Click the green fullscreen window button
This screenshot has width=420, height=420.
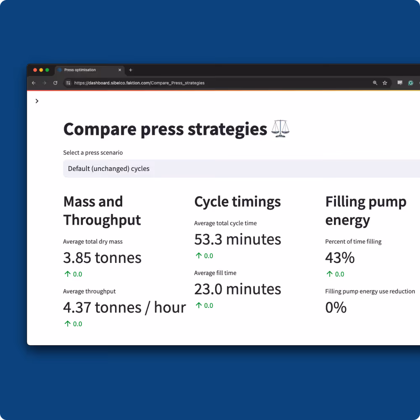tap(47, 70)
